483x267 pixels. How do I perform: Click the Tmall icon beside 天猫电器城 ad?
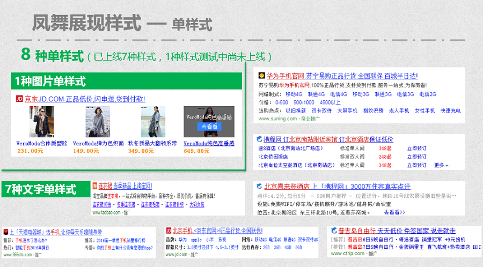[5, 233]
